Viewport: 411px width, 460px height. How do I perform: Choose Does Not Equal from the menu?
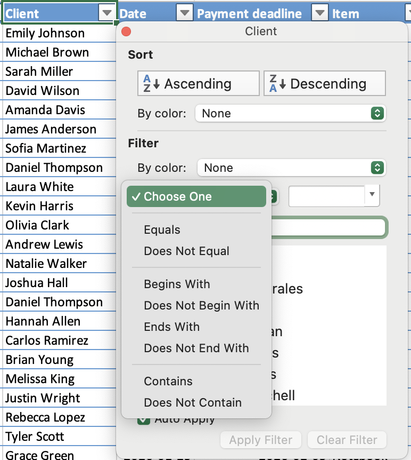pyautogui.click(x=186, y=251)
